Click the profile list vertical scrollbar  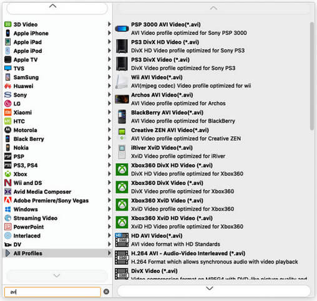(311, 76)
